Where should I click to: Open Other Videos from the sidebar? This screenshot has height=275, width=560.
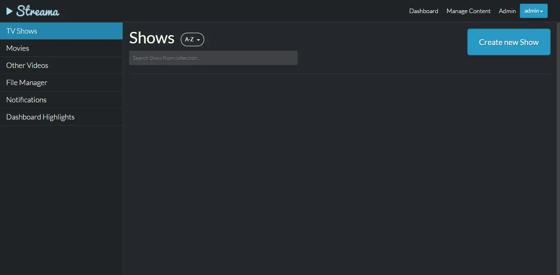point(61,65)
